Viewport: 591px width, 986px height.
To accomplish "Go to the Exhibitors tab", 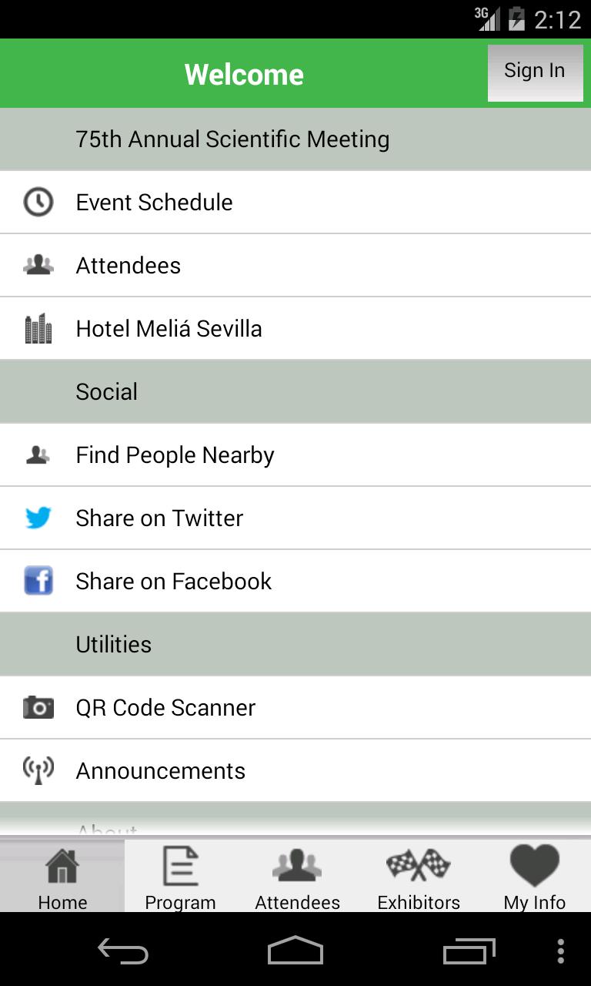I will coord(418,877).
